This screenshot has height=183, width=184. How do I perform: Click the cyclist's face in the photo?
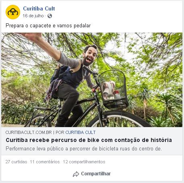[90, 56]
